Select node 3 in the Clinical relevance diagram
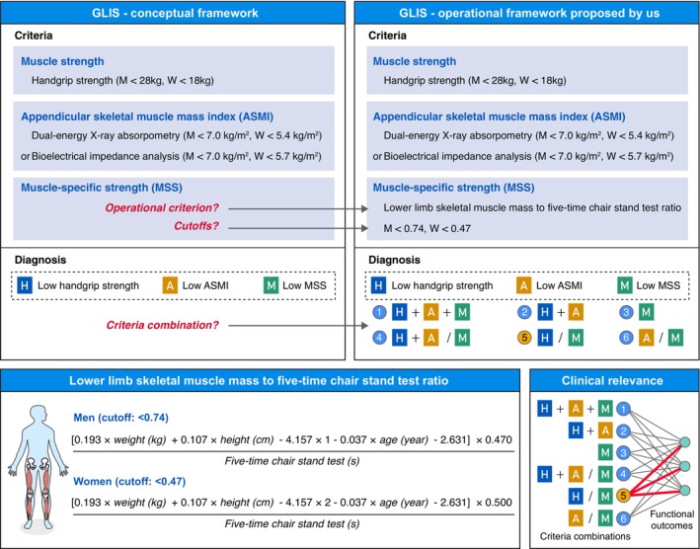The image size is (700, 549). tap(623, 452)
